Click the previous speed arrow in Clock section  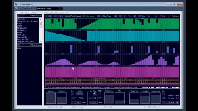point(56,16)
